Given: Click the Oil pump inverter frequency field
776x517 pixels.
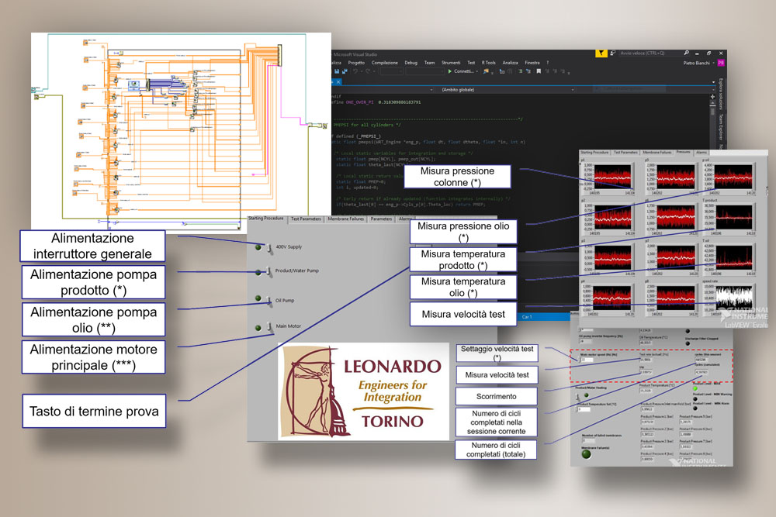Looking at the screenshot, I should tap(585, 342).
